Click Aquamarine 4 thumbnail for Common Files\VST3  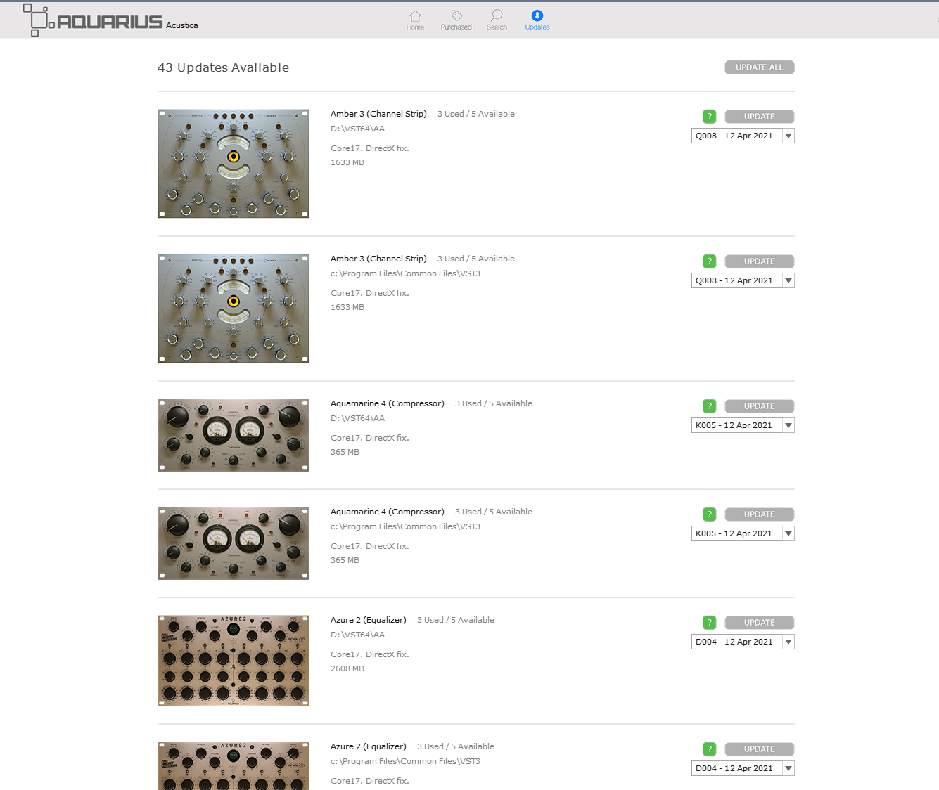[x=234, y=543]
